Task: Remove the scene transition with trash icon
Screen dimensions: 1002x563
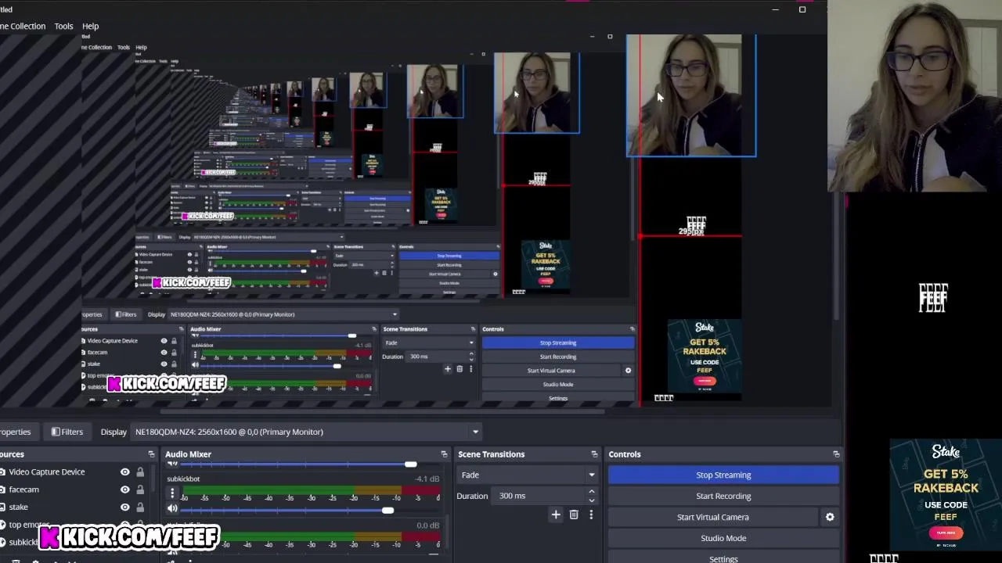Action: click(x=574, y=515)
